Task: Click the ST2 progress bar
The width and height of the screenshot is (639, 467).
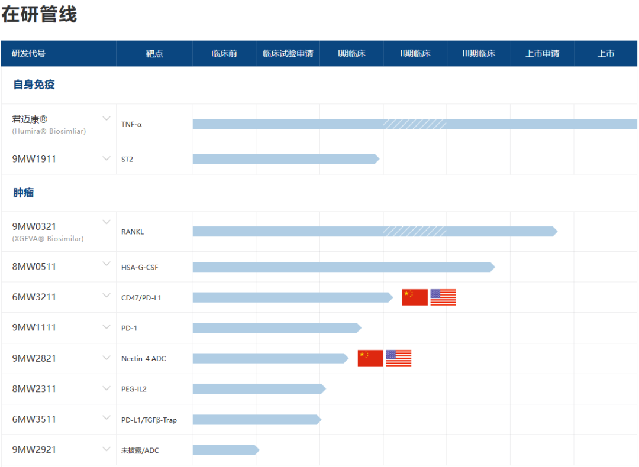Action: tap(286, 159)
